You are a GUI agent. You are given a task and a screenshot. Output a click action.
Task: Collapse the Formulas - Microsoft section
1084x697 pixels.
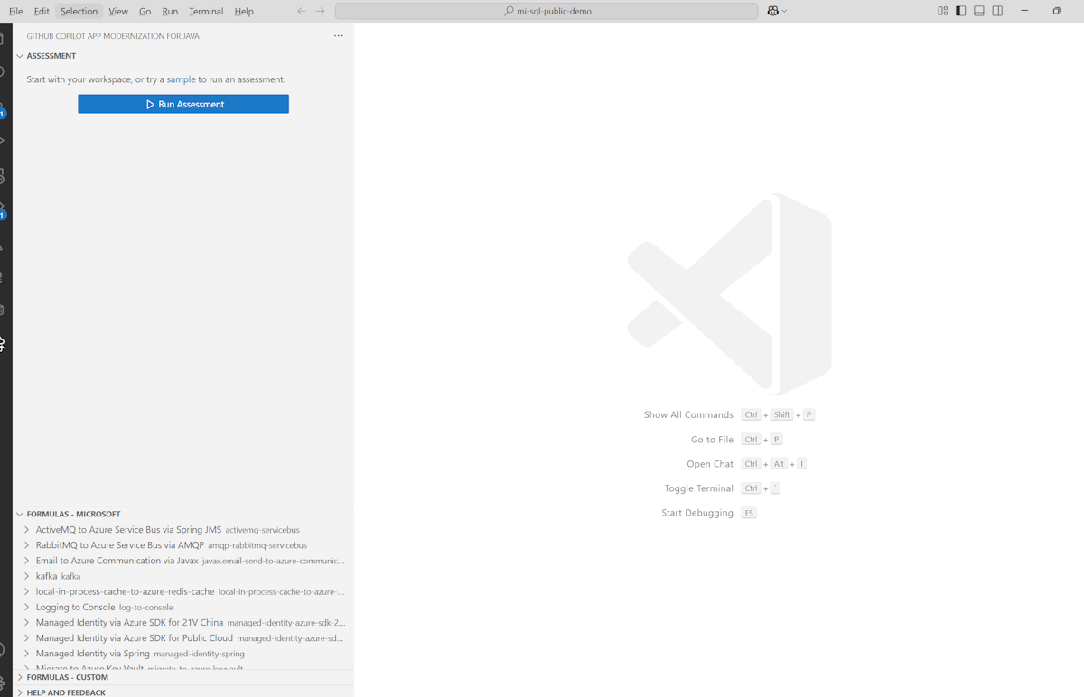(20, 514)
